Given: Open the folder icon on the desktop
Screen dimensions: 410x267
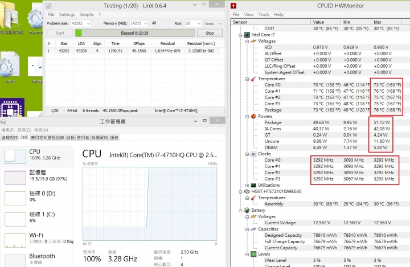Looking at the screenshot, I should pyautogui.click(x=9, y=16).
